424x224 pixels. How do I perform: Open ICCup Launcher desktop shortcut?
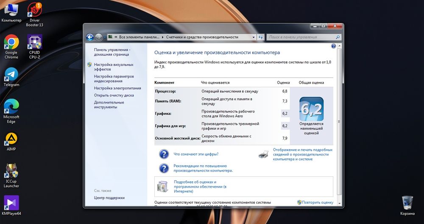pyautogui.click(x=11, y=176)
